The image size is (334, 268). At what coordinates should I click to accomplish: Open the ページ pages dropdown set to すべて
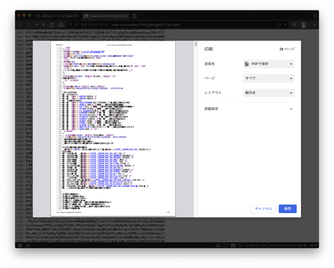click(x=268, y=78)
